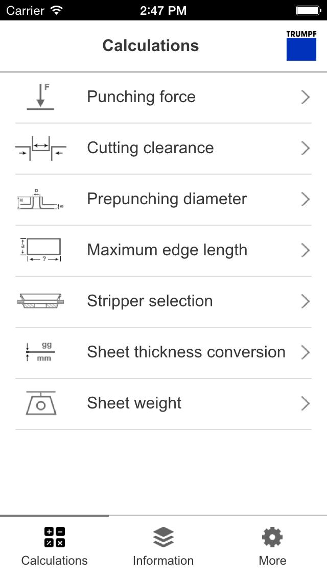Open the More tab
Viewport: 327px width, 580px height.
(x=272, y=547)
